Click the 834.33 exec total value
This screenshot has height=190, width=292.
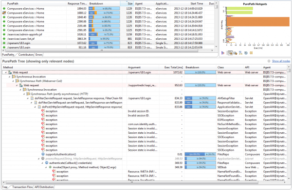pyautogui.click(x=179, y=98)
